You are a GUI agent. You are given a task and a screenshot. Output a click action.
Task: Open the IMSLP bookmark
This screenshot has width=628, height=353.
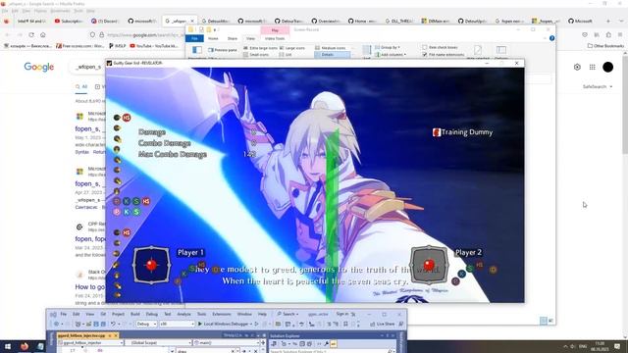click(x=118, y=46)
